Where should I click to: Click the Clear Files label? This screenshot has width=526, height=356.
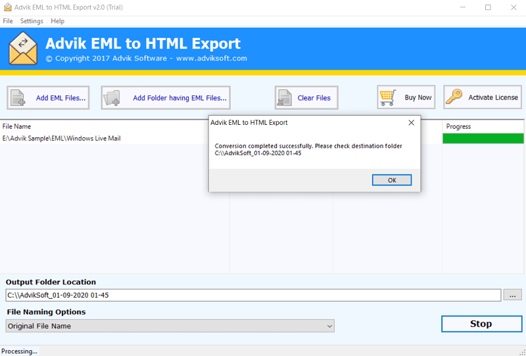[314, 98]
